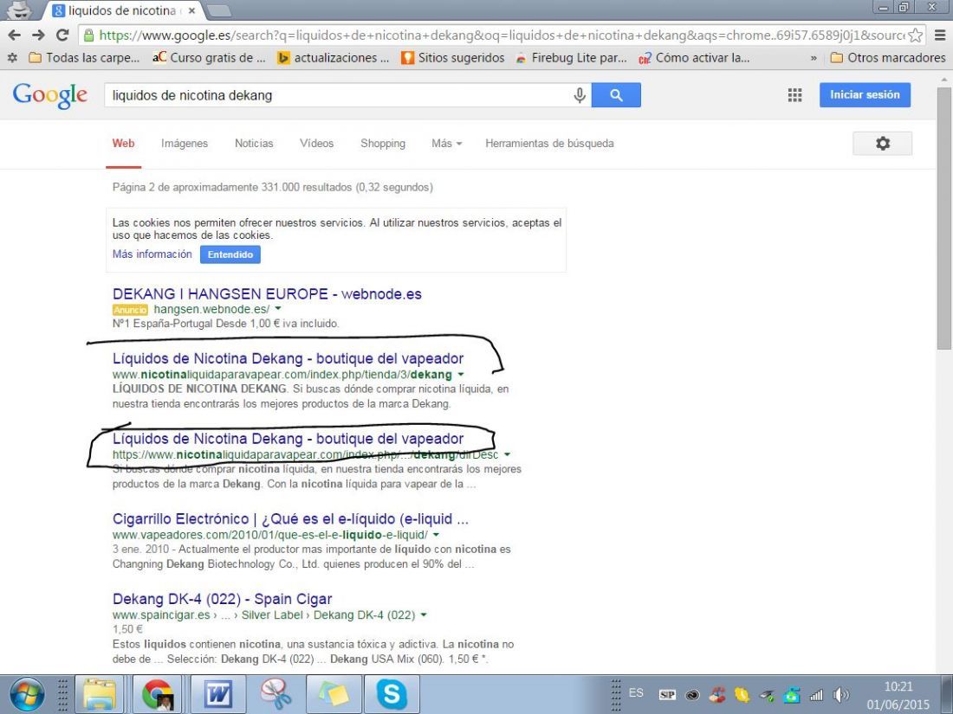Reload the page with the refresh icon
This screenshot has height=714, width=953.
pos(62,35)
